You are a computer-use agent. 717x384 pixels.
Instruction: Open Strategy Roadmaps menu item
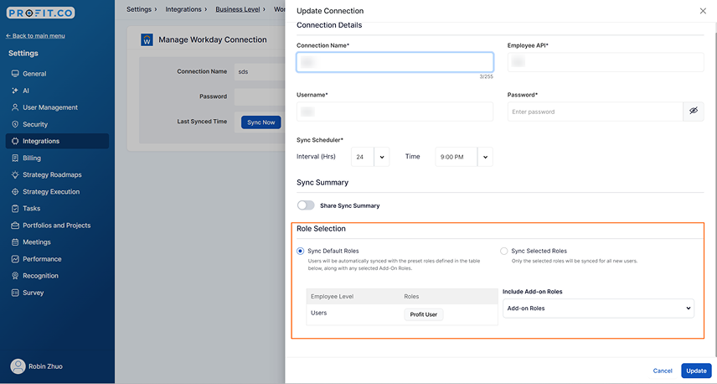pyautogui.click(x=57, y=175)
